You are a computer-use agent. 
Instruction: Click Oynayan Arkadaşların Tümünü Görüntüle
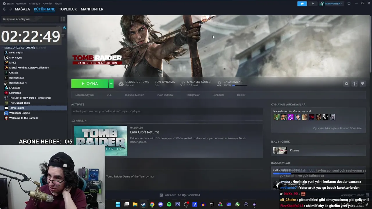tap(337, 128)
